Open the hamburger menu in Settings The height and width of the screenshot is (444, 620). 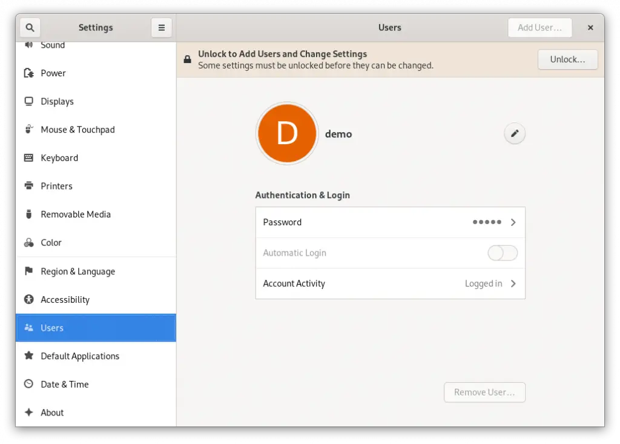161,27
